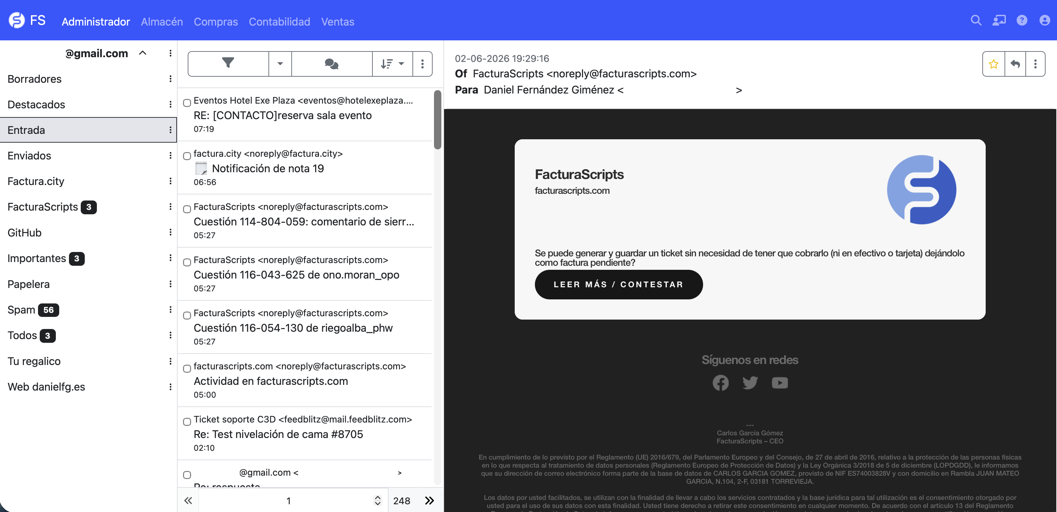Open Tu regalico folder options menu

(170, 361)
